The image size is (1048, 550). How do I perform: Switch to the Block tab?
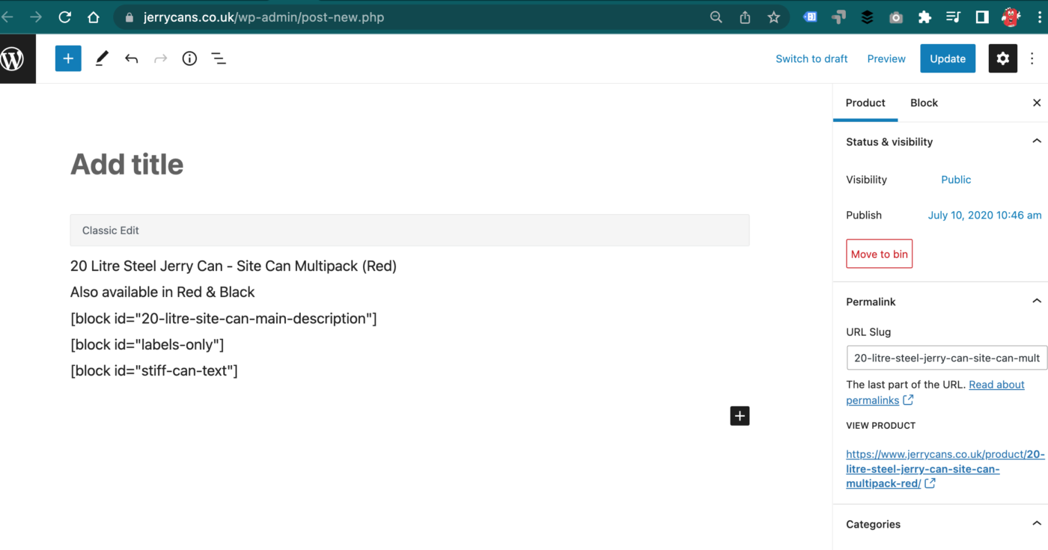point(924,103)
